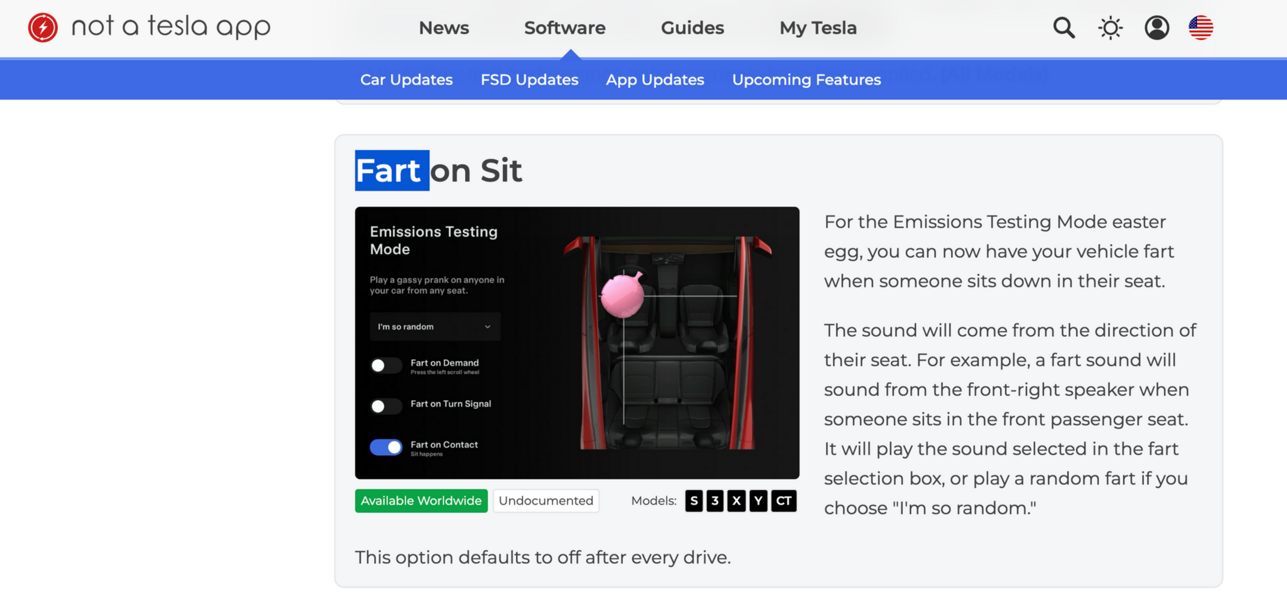Click the "Play a gassy prank" description text
The width and height of the screenshot is (1287, 608).
(437, 285)
